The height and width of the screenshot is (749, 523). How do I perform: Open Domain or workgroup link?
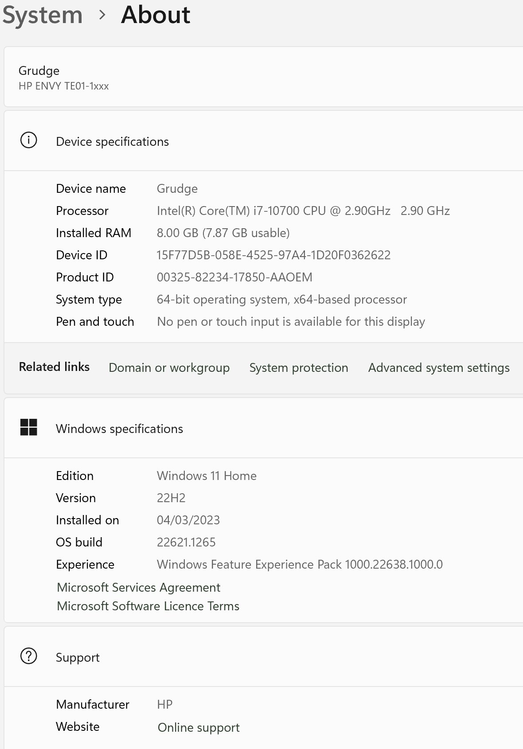169,367
